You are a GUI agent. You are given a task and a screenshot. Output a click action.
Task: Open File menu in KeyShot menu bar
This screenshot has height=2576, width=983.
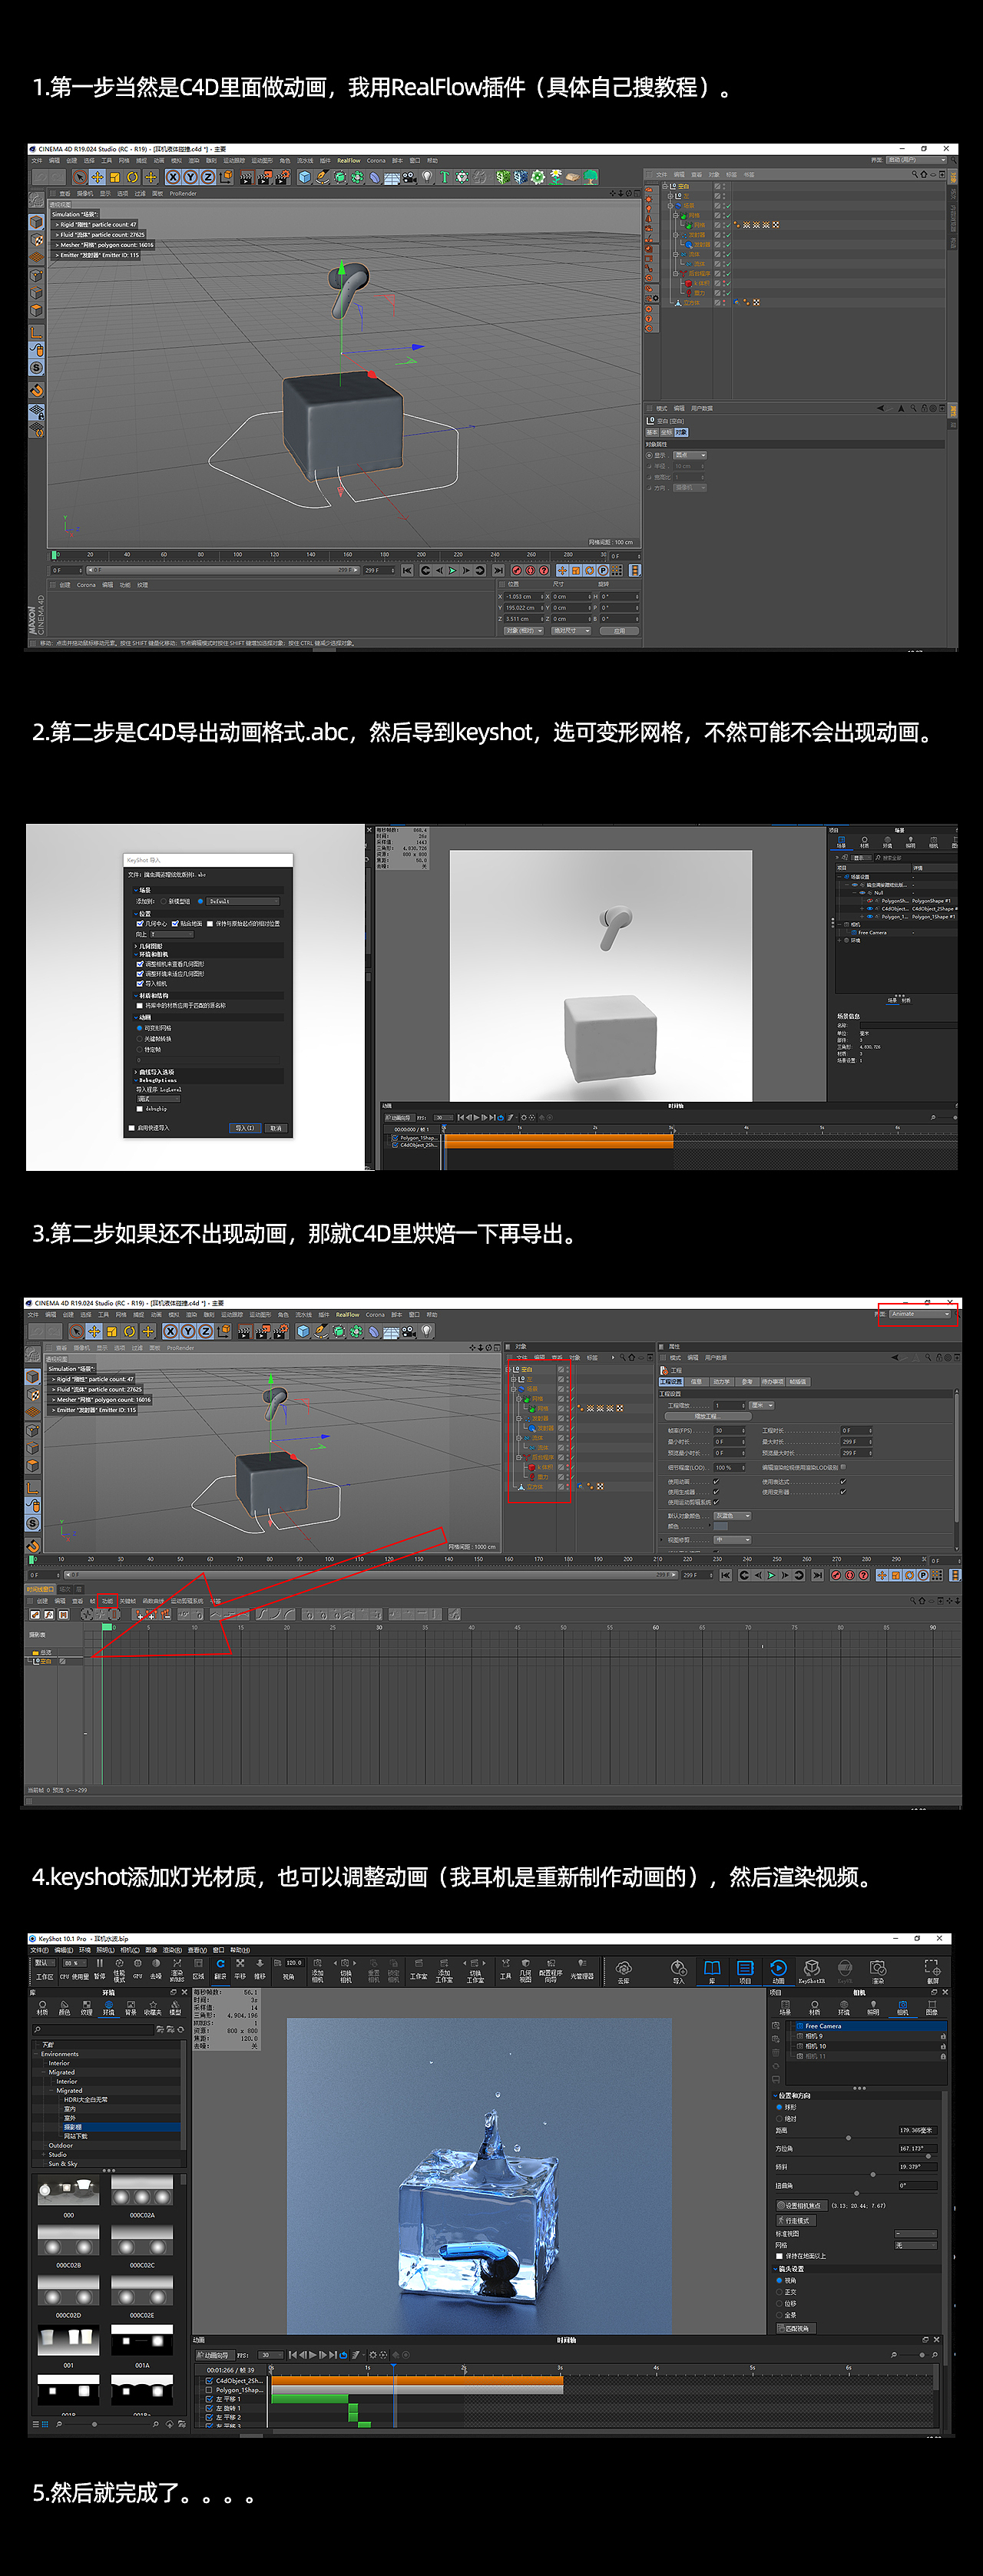pos(39,1950)
